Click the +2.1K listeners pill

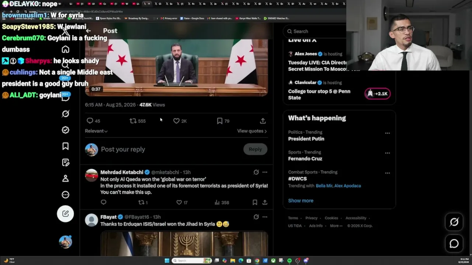[378, 93]
